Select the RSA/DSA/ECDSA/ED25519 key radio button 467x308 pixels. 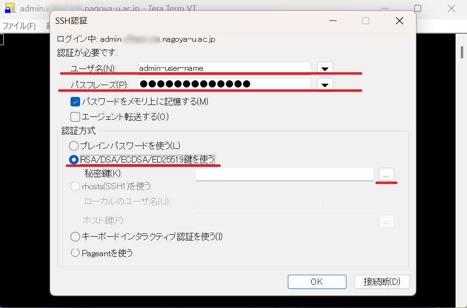pos(74,160)
